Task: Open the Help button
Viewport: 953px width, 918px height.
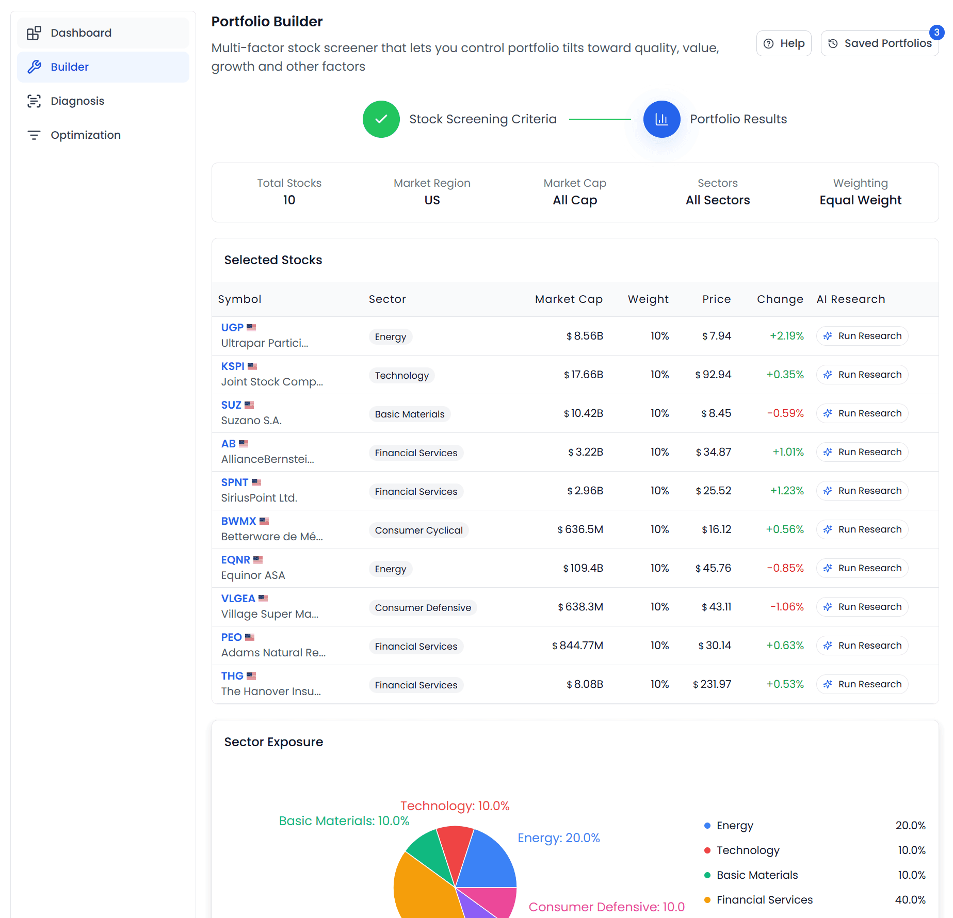Action: click(784, 43)
